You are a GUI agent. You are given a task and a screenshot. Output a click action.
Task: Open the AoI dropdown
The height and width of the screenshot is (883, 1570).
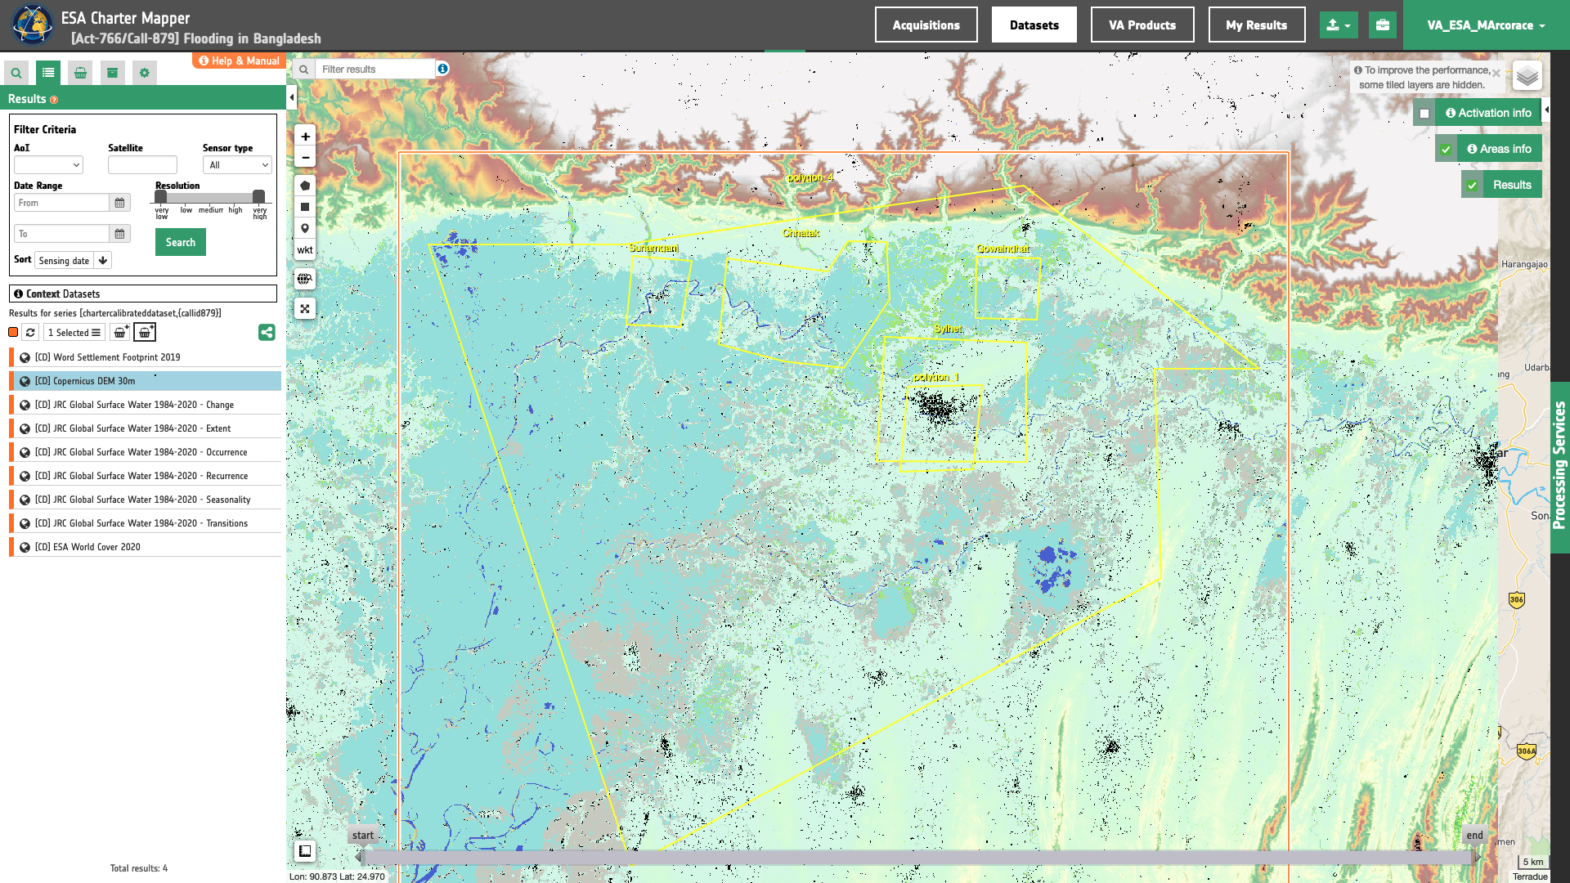point(48,165)
